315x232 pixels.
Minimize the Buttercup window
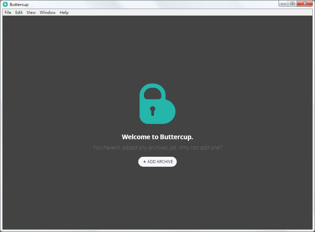[x=283, y=4]
